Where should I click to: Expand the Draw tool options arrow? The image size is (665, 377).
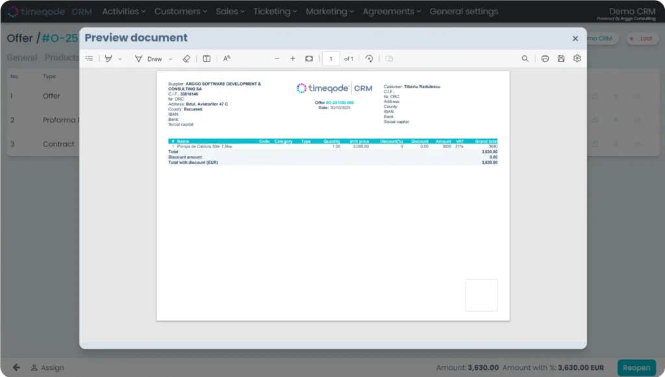click(171, 59)
